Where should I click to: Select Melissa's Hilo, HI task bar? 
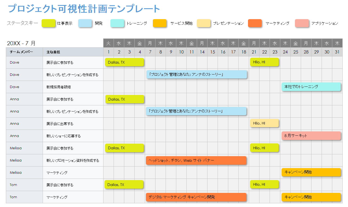tap(264, 148)
